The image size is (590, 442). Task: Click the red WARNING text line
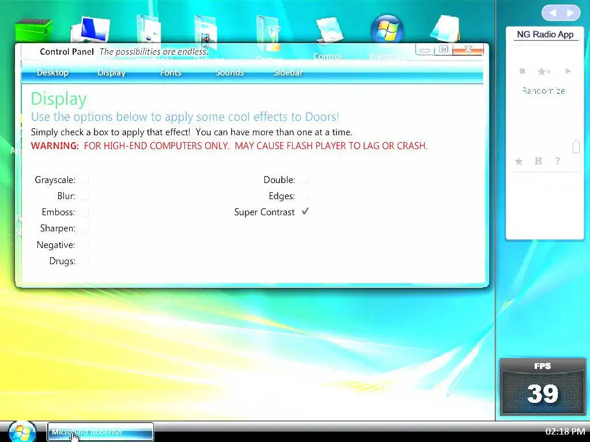coord(229,146)
